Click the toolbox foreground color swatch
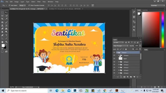Viewport: 166px width, 93px height. 3,45
